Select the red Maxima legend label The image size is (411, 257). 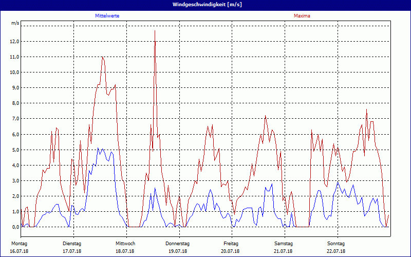[302, 16]
